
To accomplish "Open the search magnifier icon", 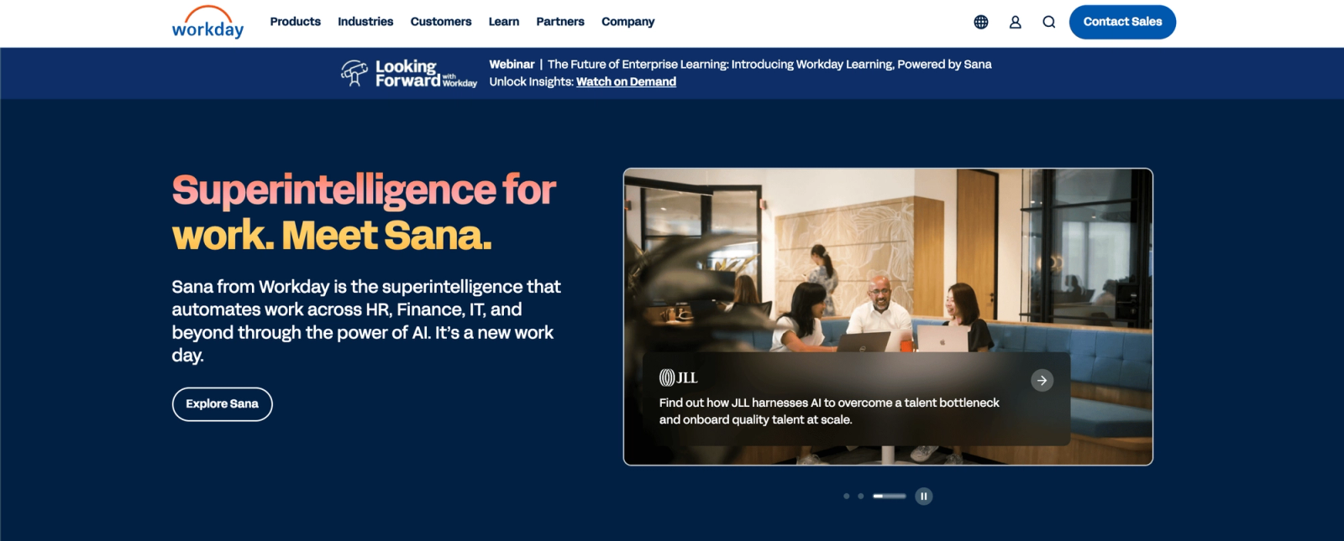I will 1049,22.
